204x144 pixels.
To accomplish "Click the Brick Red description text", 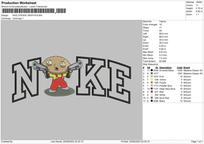I will pos(164,98).
